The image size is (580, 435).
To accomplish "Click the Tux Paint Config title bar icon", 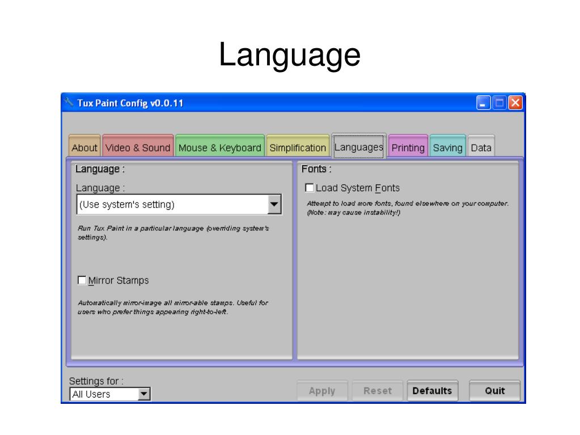I will pyautogui.click(x=69, y=102).
